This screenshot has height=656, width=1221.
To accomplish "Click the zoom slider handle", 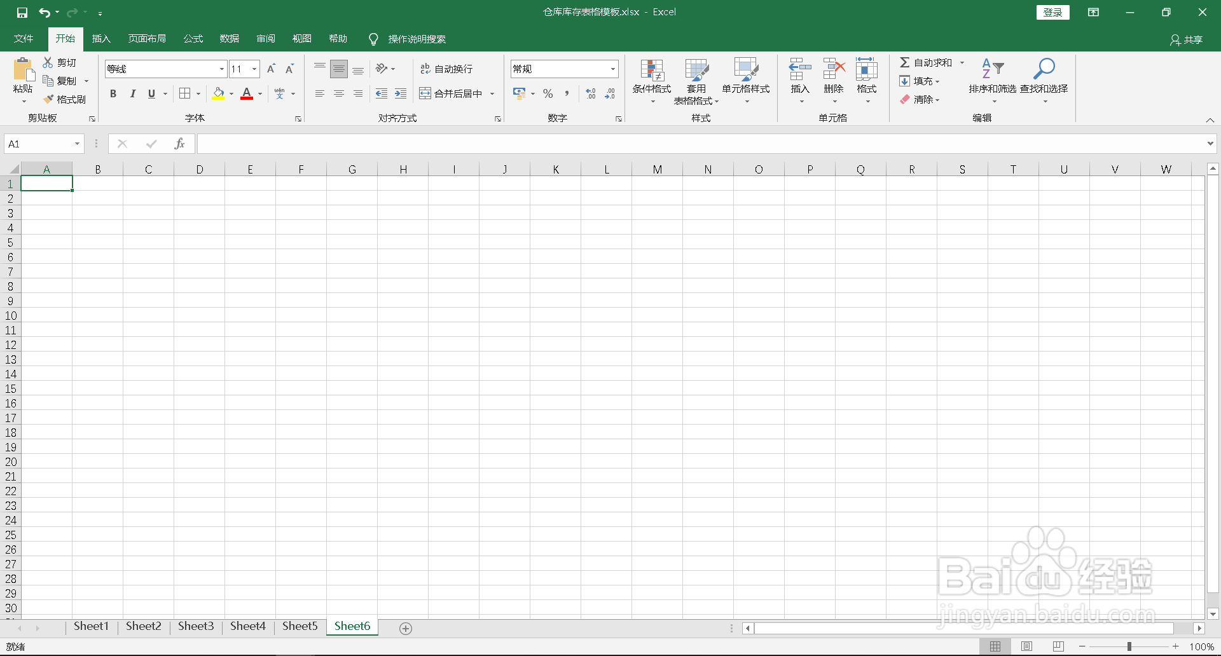I will 1129,646.
